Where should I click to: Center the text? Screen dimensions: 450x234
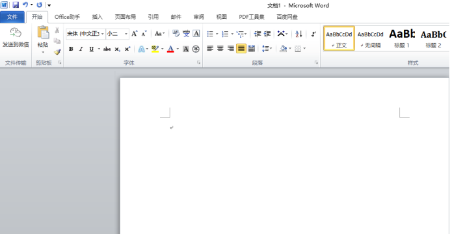coord(220,49)
